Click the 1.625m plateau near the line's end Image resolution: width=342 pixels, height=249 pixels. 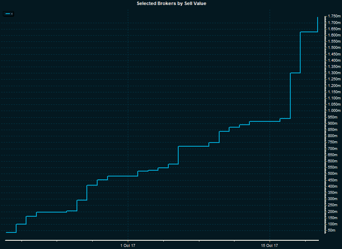point(309,32)
